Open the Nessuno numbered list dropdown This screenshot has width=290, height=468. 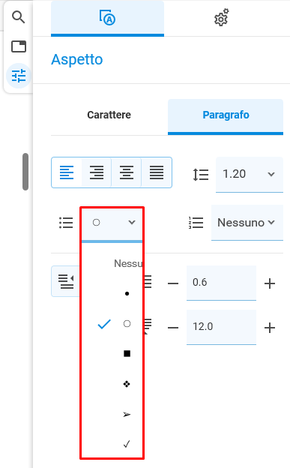247,223
